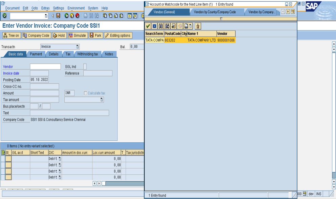Tick the SGL Ind box

pos(85,67)
